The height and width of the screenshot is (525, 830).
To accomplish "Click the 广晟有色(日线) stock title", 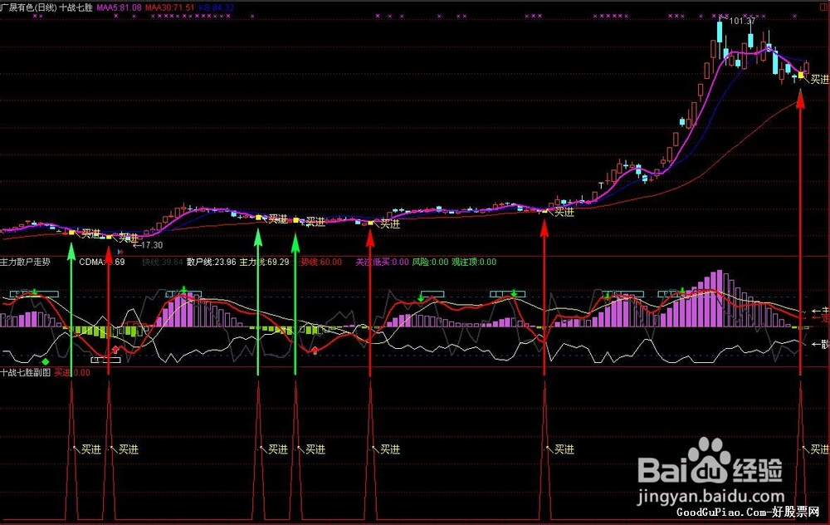I will tap(28, 7).
